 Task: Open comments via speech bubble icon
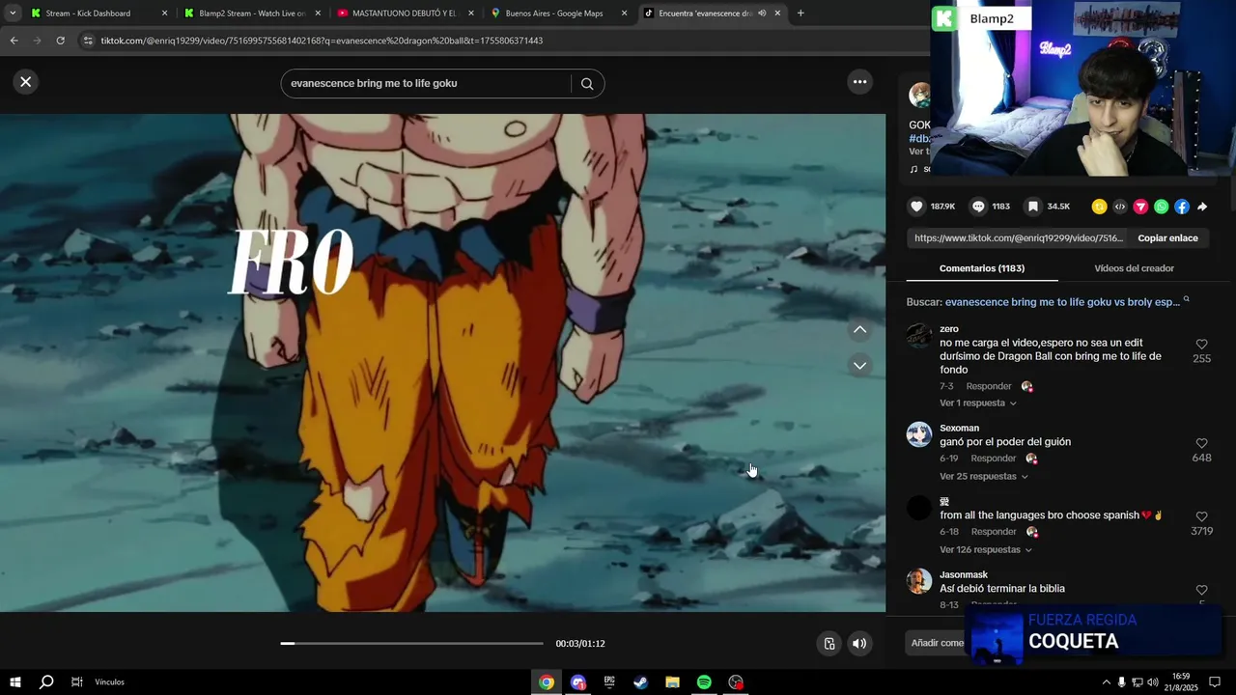[978, 207]
